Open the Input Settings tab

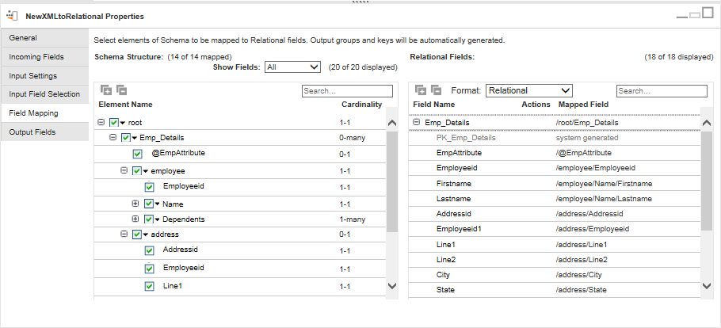44,75
